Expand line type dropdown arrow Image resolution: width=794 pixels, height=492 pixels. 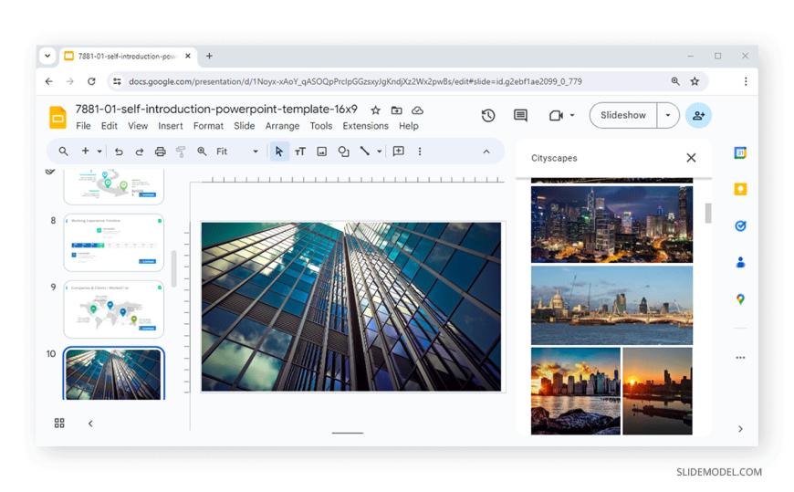coord(379,152)
